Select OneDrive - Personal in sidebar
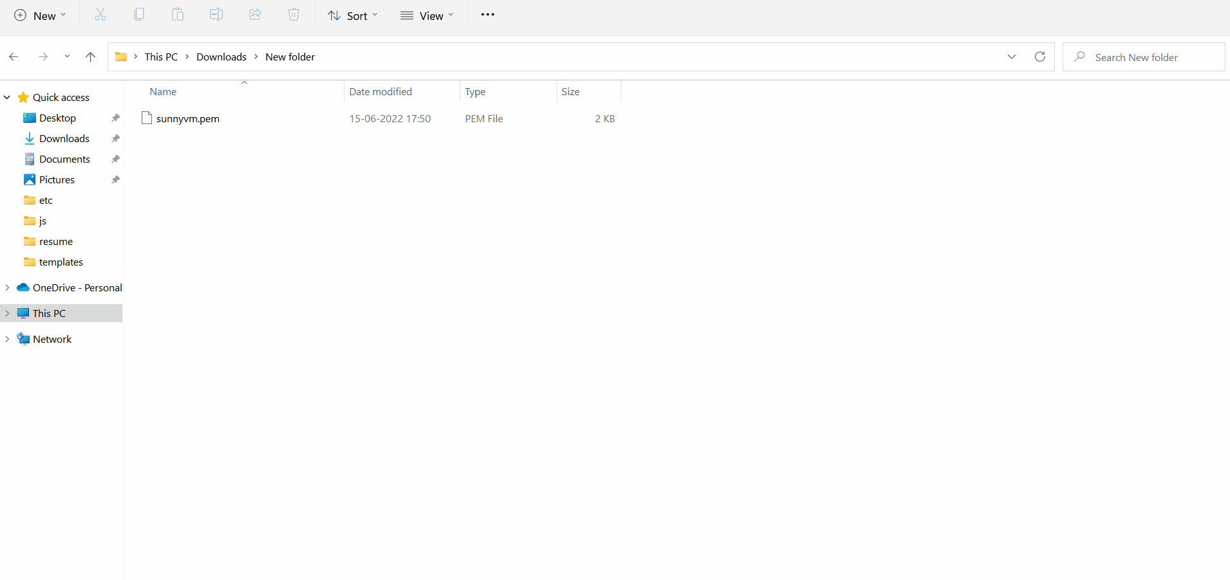This screenshot has height=580, width=1230. pos(77,287)
